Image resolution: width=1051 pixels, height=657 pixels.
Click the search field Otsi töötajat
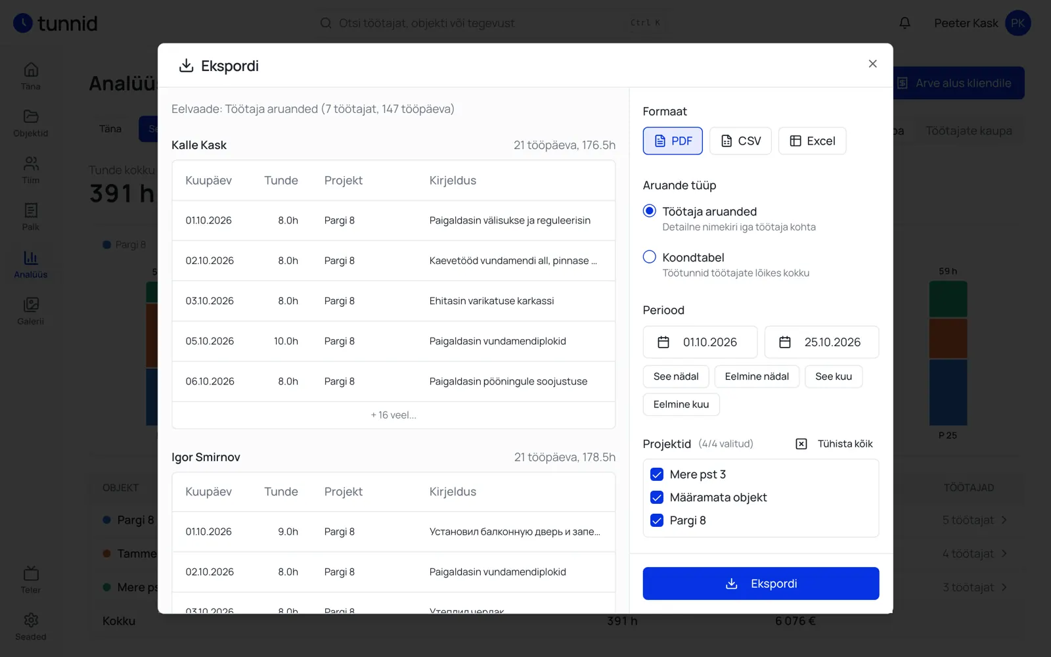pos(493,23)
